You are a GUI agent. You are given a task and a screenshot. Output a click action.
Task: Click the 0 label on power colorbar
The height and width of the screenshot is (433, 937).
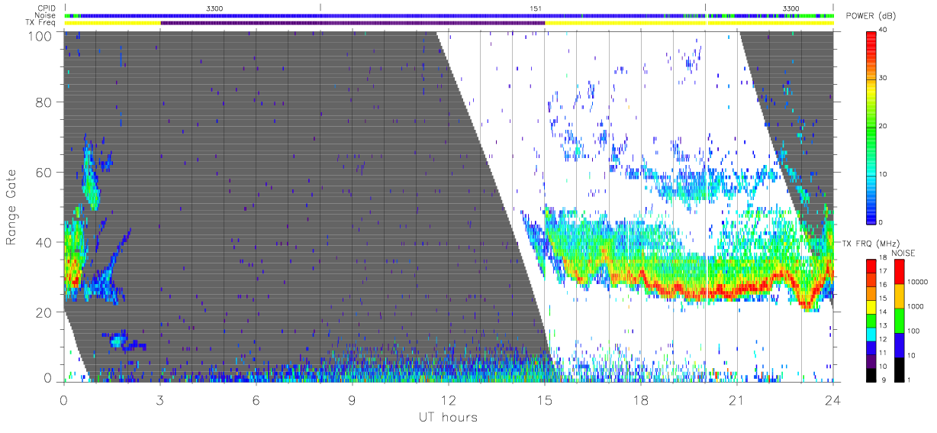pyautogui.click(x=881, y=222)
